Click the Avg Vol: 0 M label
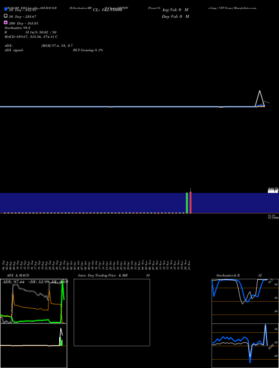The image size is (279, 368). point(175,10)
